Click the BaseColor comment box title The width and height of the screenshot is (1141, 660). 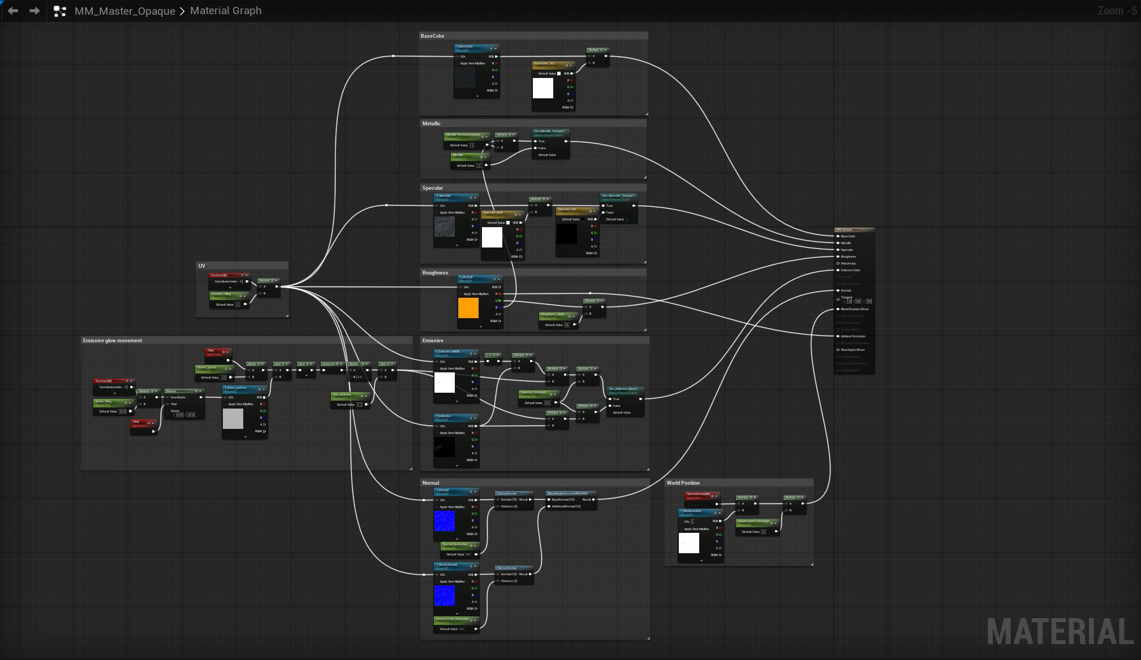[x=433, y=36]
